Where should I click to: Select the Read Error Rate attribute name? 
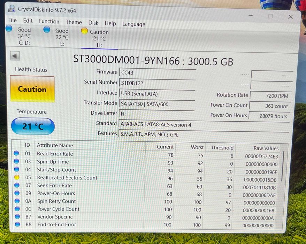click(x=55, y=154)
